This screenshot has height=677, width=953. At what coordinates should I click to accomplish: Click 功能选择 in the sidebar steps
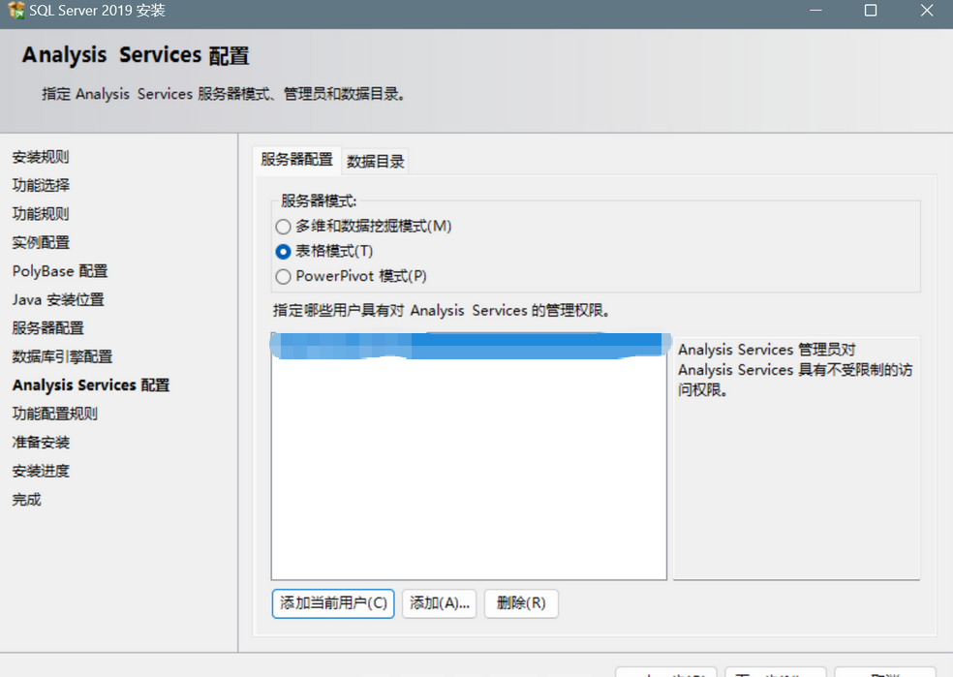41,185
